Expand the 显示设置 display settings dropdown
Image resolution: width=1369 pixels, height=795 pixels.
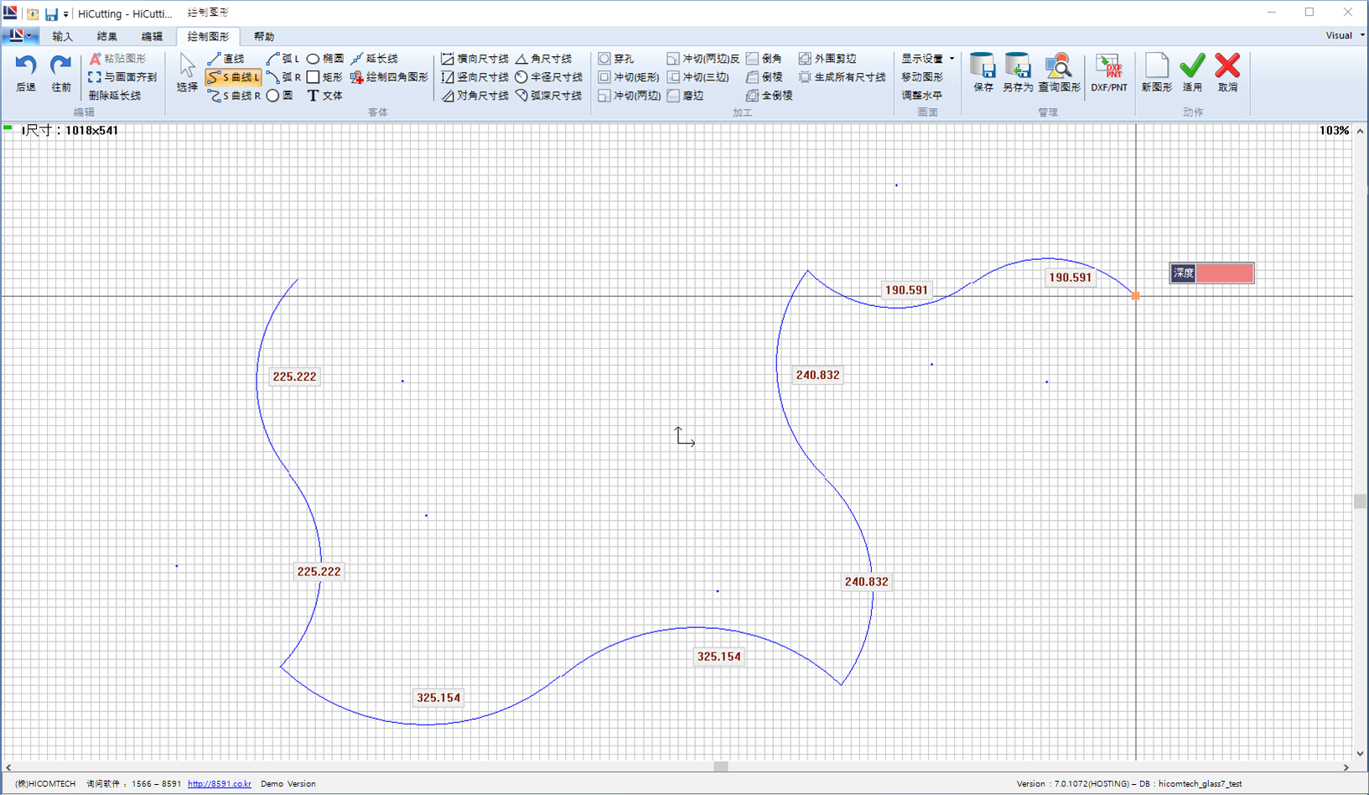point(927,59)
